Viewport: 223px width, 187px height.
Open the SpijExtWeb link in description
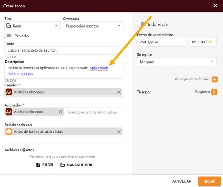99,68
